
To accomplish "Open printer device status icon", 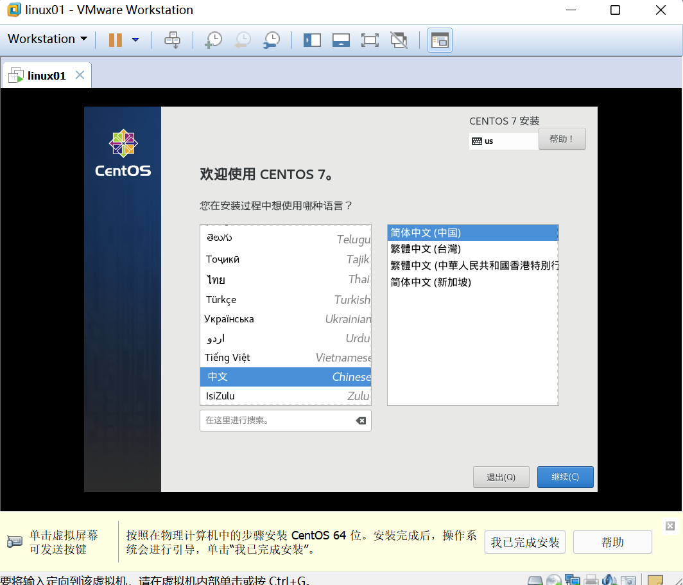I will tap(591, 581).
